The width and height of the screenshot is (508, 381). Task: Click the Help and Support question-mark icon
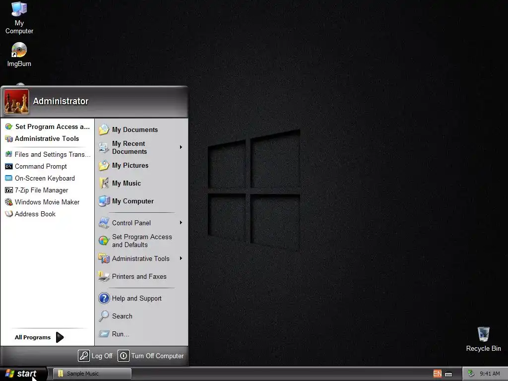click(104, 298)
